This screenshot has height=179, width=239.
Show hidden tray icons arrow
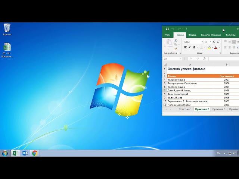click(x=224, y=153)
